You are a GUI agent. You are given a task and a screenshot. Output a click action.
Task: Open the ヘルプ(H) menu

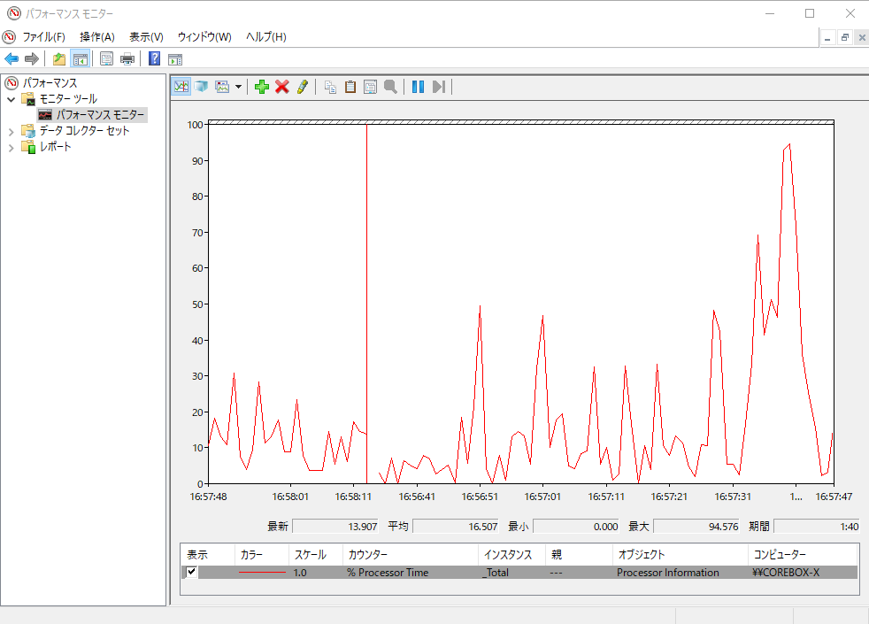click(x=266, y=36)
